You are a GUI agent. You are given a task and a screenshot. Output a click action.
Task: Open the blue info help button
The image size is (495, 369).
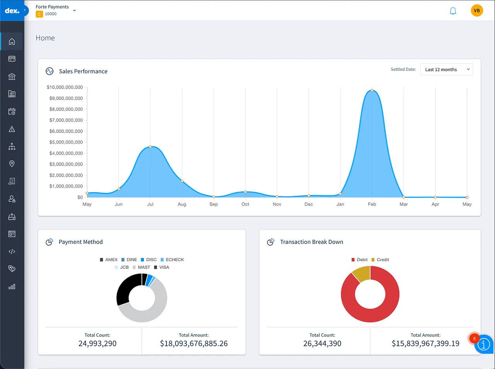coord(483,344)
